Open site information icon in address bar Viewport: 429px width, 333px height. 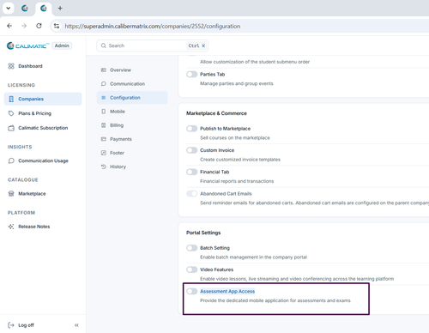click(57, 26)
